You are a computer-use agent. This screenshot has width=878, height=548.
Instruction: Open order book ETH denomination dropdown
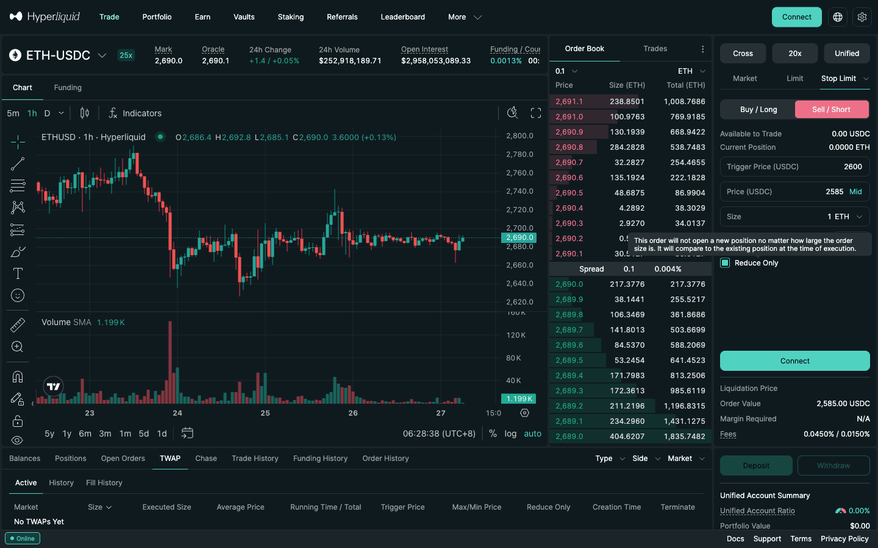[x=691, y=71]
